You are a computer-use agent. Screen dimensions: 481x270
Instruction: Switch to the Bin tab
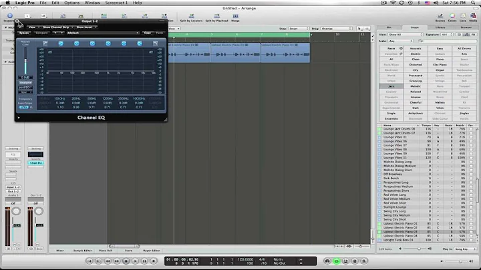point(389,27)
